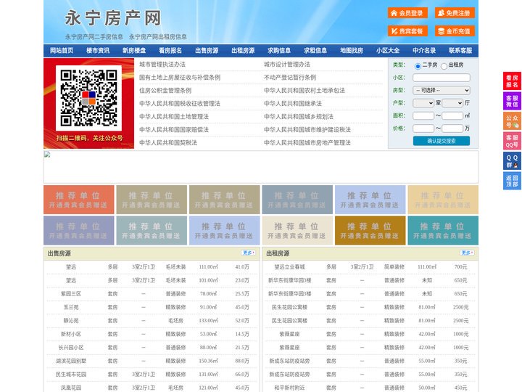Click the QQ群 side floating icon
The image size is (522, 392).
coord(512,161)
